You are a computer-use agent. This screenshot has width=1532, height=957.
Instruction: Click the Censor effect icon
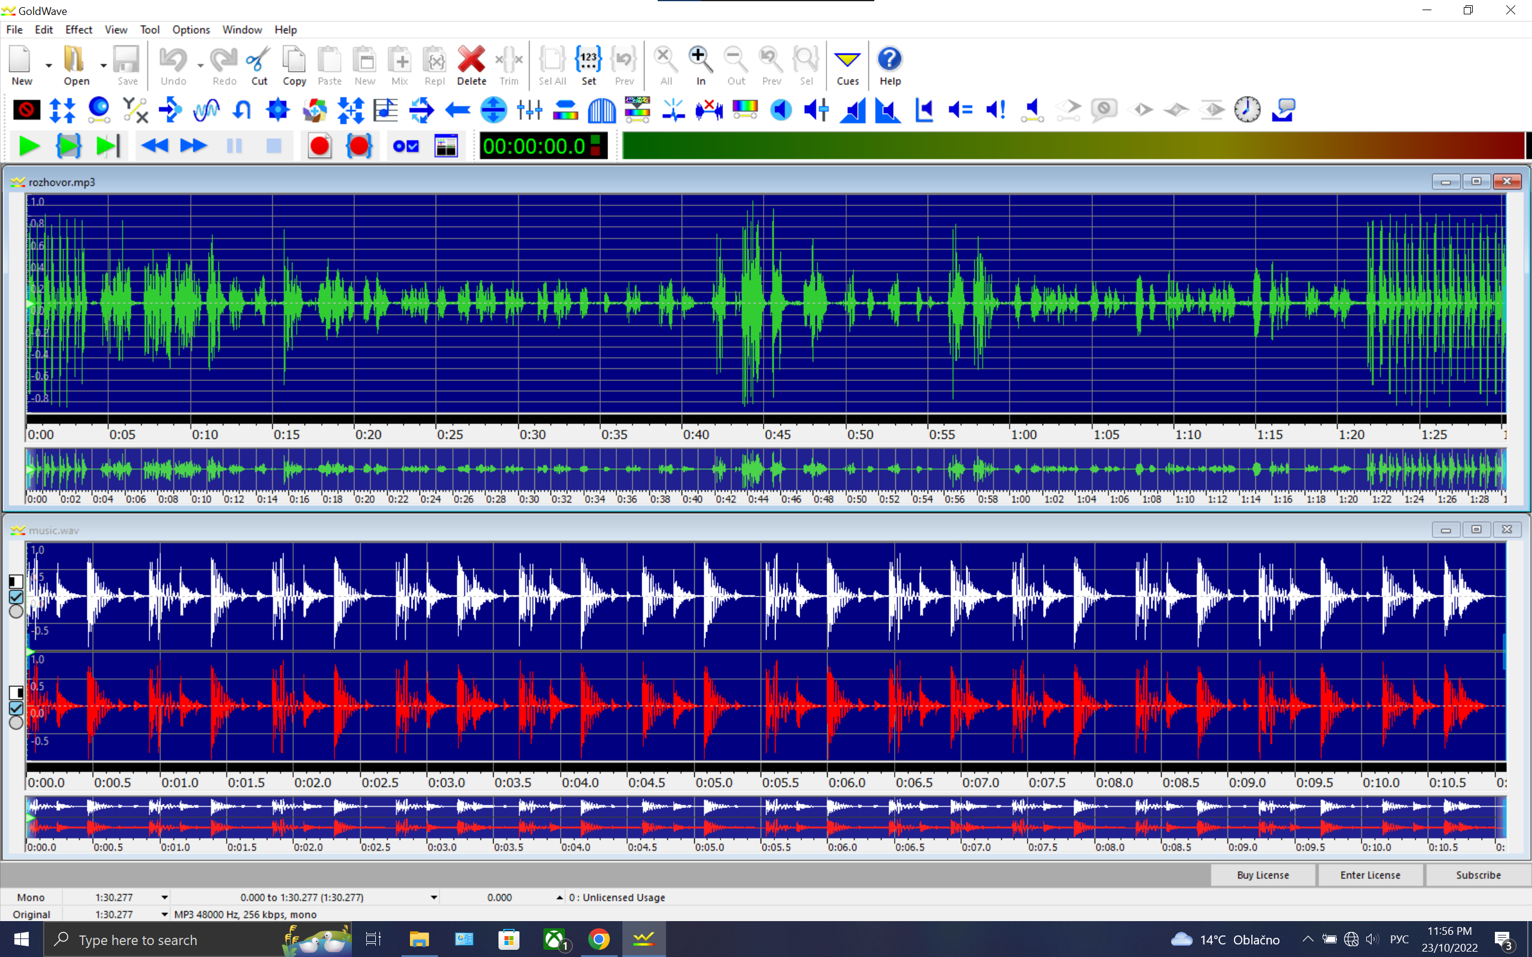26,110
